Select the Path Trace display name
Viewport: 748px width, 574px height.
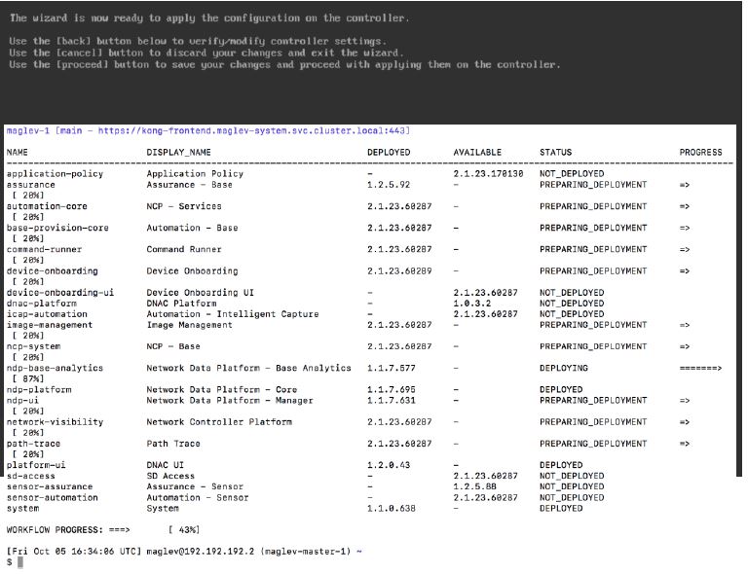pyautogui.click(x=173, y=444)
